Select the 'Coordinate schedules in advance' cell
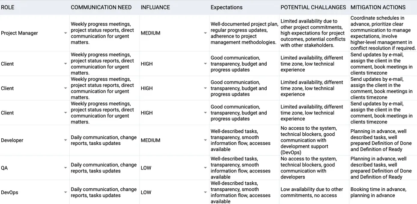The width and height of the screenshot is (417, 204). point(383,33)
